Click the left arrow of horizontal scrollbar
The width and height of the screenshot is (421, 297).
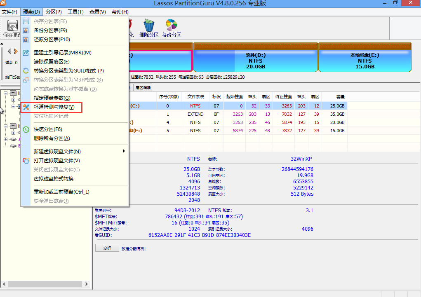(x=4, y=284)
